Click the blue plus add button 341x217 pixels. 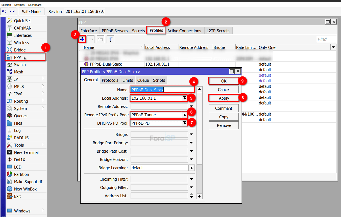point(82,39)
